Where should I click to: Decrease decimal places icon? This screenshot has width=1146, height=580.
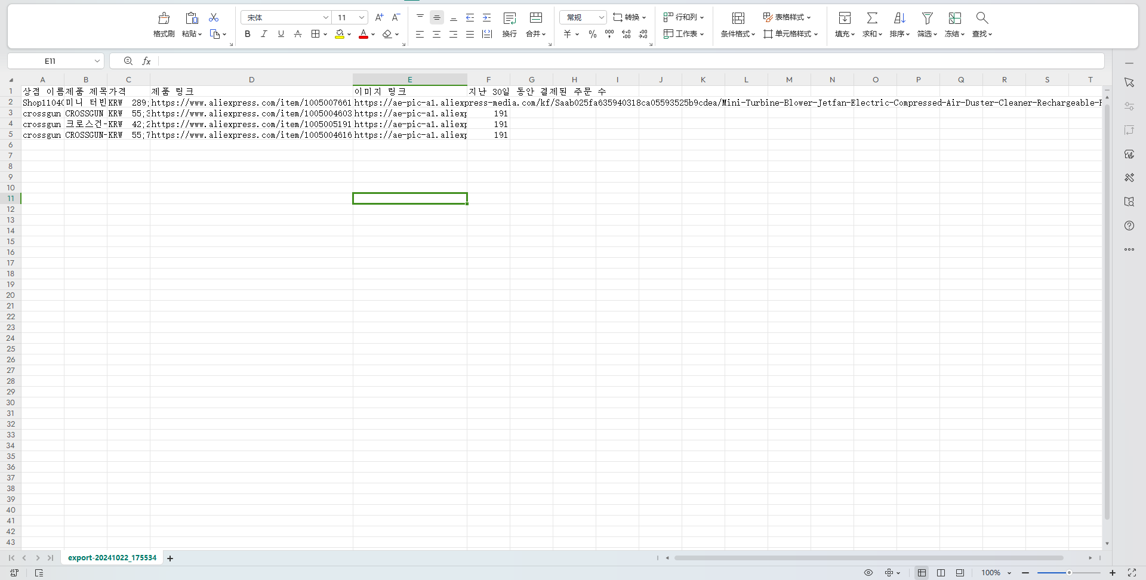[x=643, y=34]
